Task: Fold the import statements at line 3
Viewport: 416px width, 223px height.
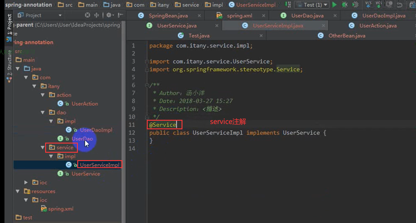Action: 147,61
